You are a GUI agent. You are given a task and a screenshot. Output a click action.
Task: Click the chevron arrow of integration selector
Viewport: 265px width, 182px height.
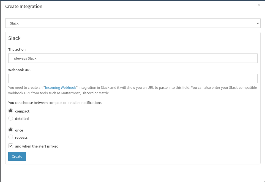coord(258,23)
